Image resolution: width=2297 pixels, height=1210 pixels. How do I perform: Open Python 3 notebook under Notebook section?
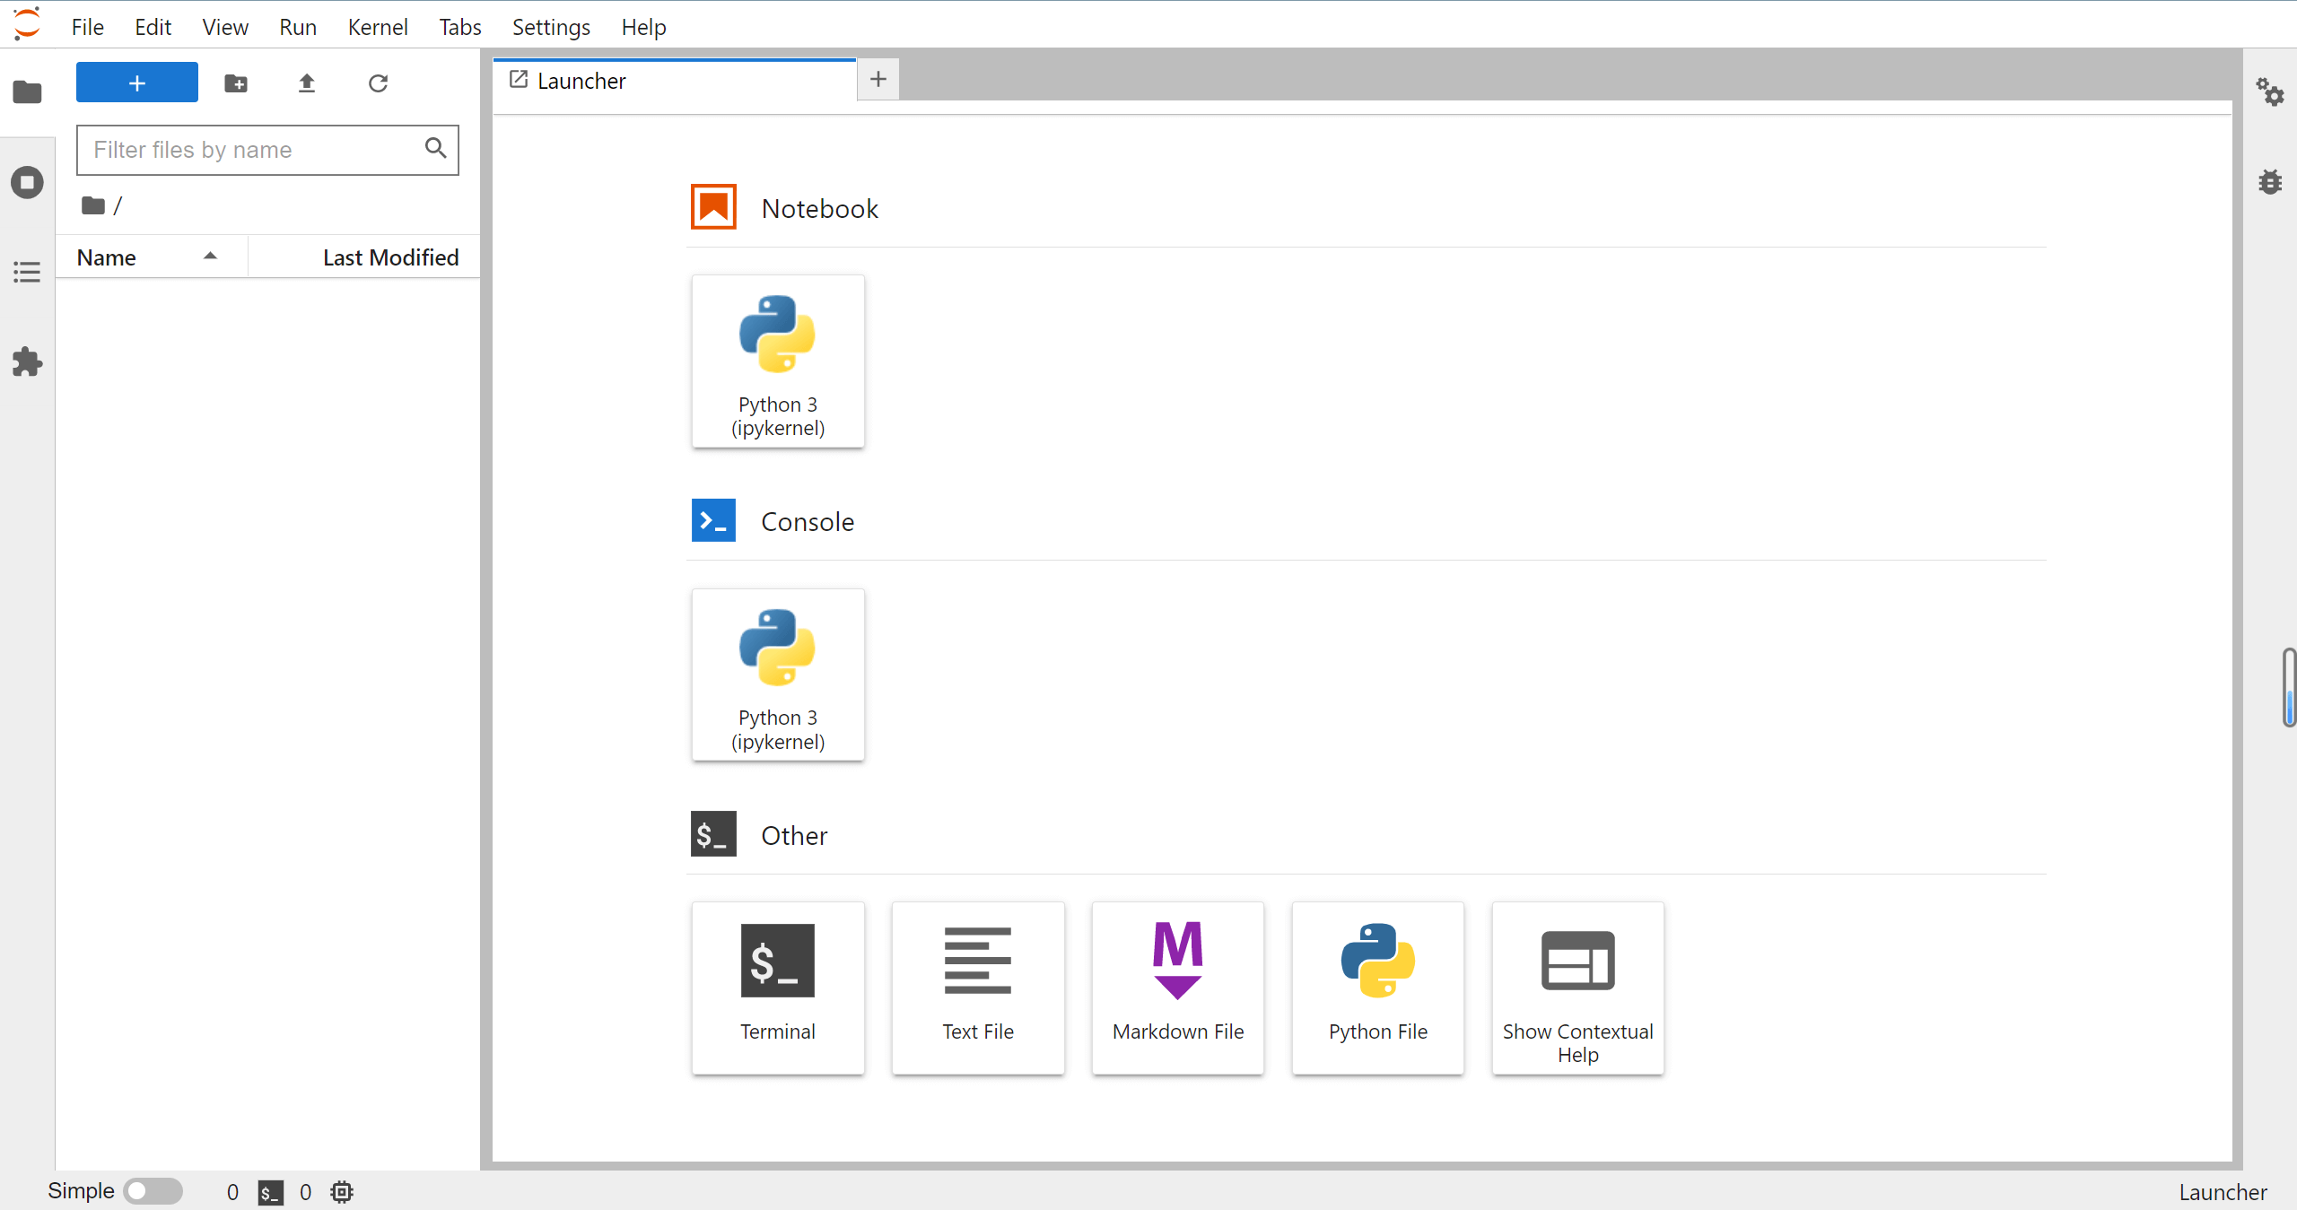pyautogui.click(x=778, y=361)
